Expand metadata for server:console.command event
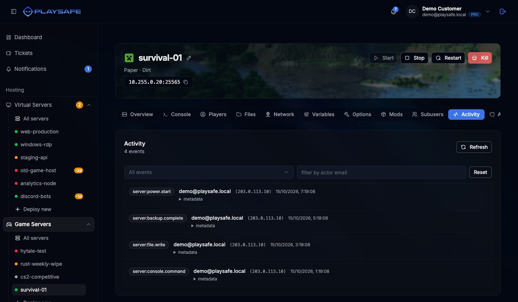Image resolution: width=518 pixels, height=302 pixels. point(205,279)
